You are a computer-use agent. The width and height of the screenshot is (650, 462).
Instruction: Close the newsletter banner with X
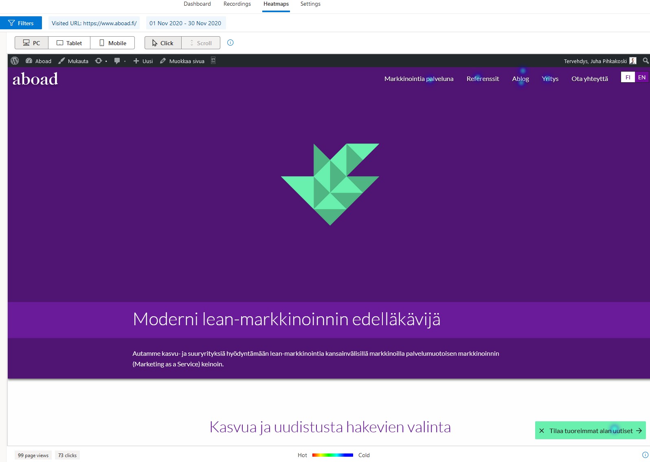(x=542, y=431)
